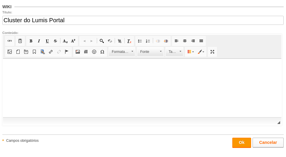
Task: Click inside the Conteúdo editing area
Action: tap(142, 88)
